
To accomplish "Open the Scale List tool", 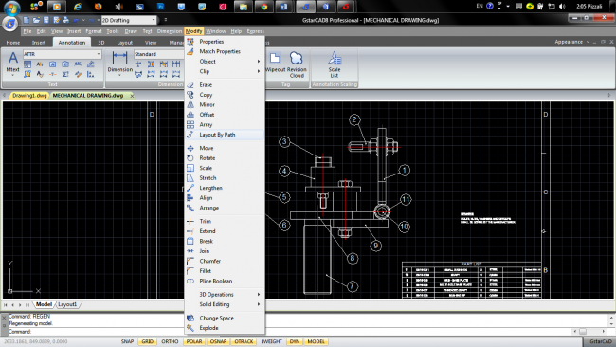I will (335, 64).
